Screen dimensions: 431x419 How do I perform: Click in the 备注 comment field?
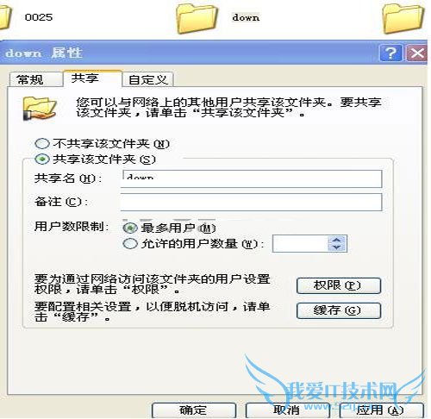252,202
